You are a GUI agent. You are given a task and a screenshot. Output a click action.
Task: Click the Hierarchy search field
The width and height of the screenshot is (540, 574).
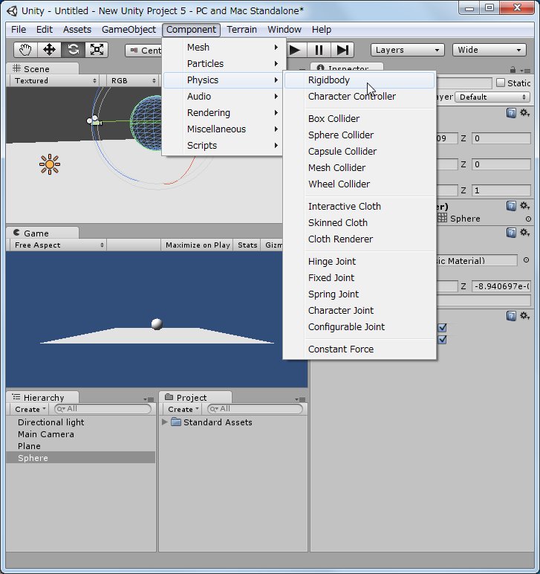pos(104,409)
